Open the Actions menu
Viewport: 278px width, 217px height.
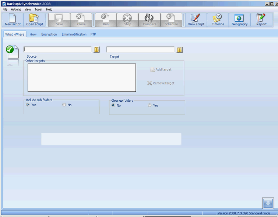[16, 10]
